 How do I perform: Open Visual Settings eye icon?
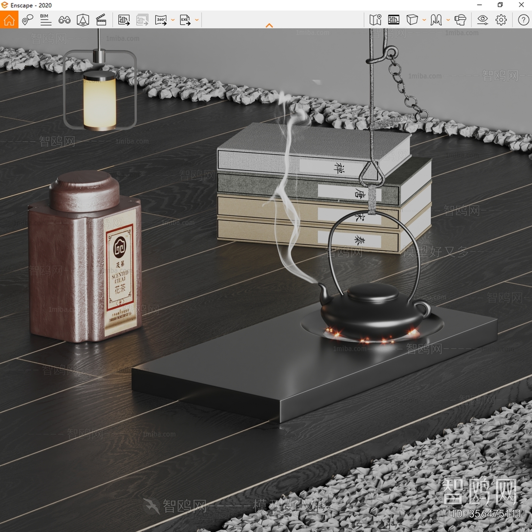(x=482, y=20)
